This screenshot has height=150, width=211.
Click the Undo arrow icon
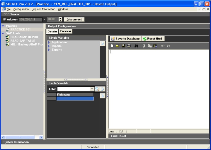tap(163, 46)
